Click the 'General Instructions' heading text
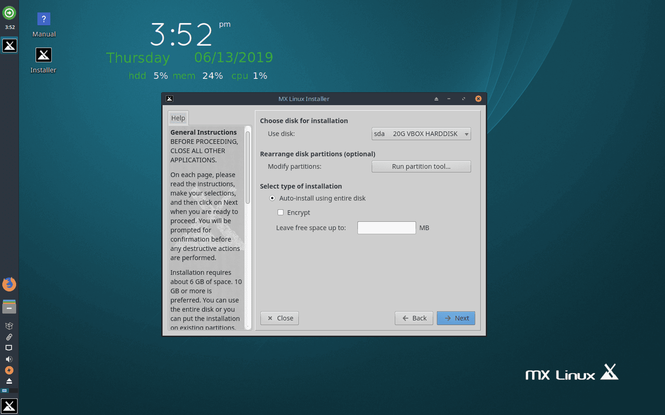Image resolution: width=665 pixels, height=415 pixels. tap(204, 132)
